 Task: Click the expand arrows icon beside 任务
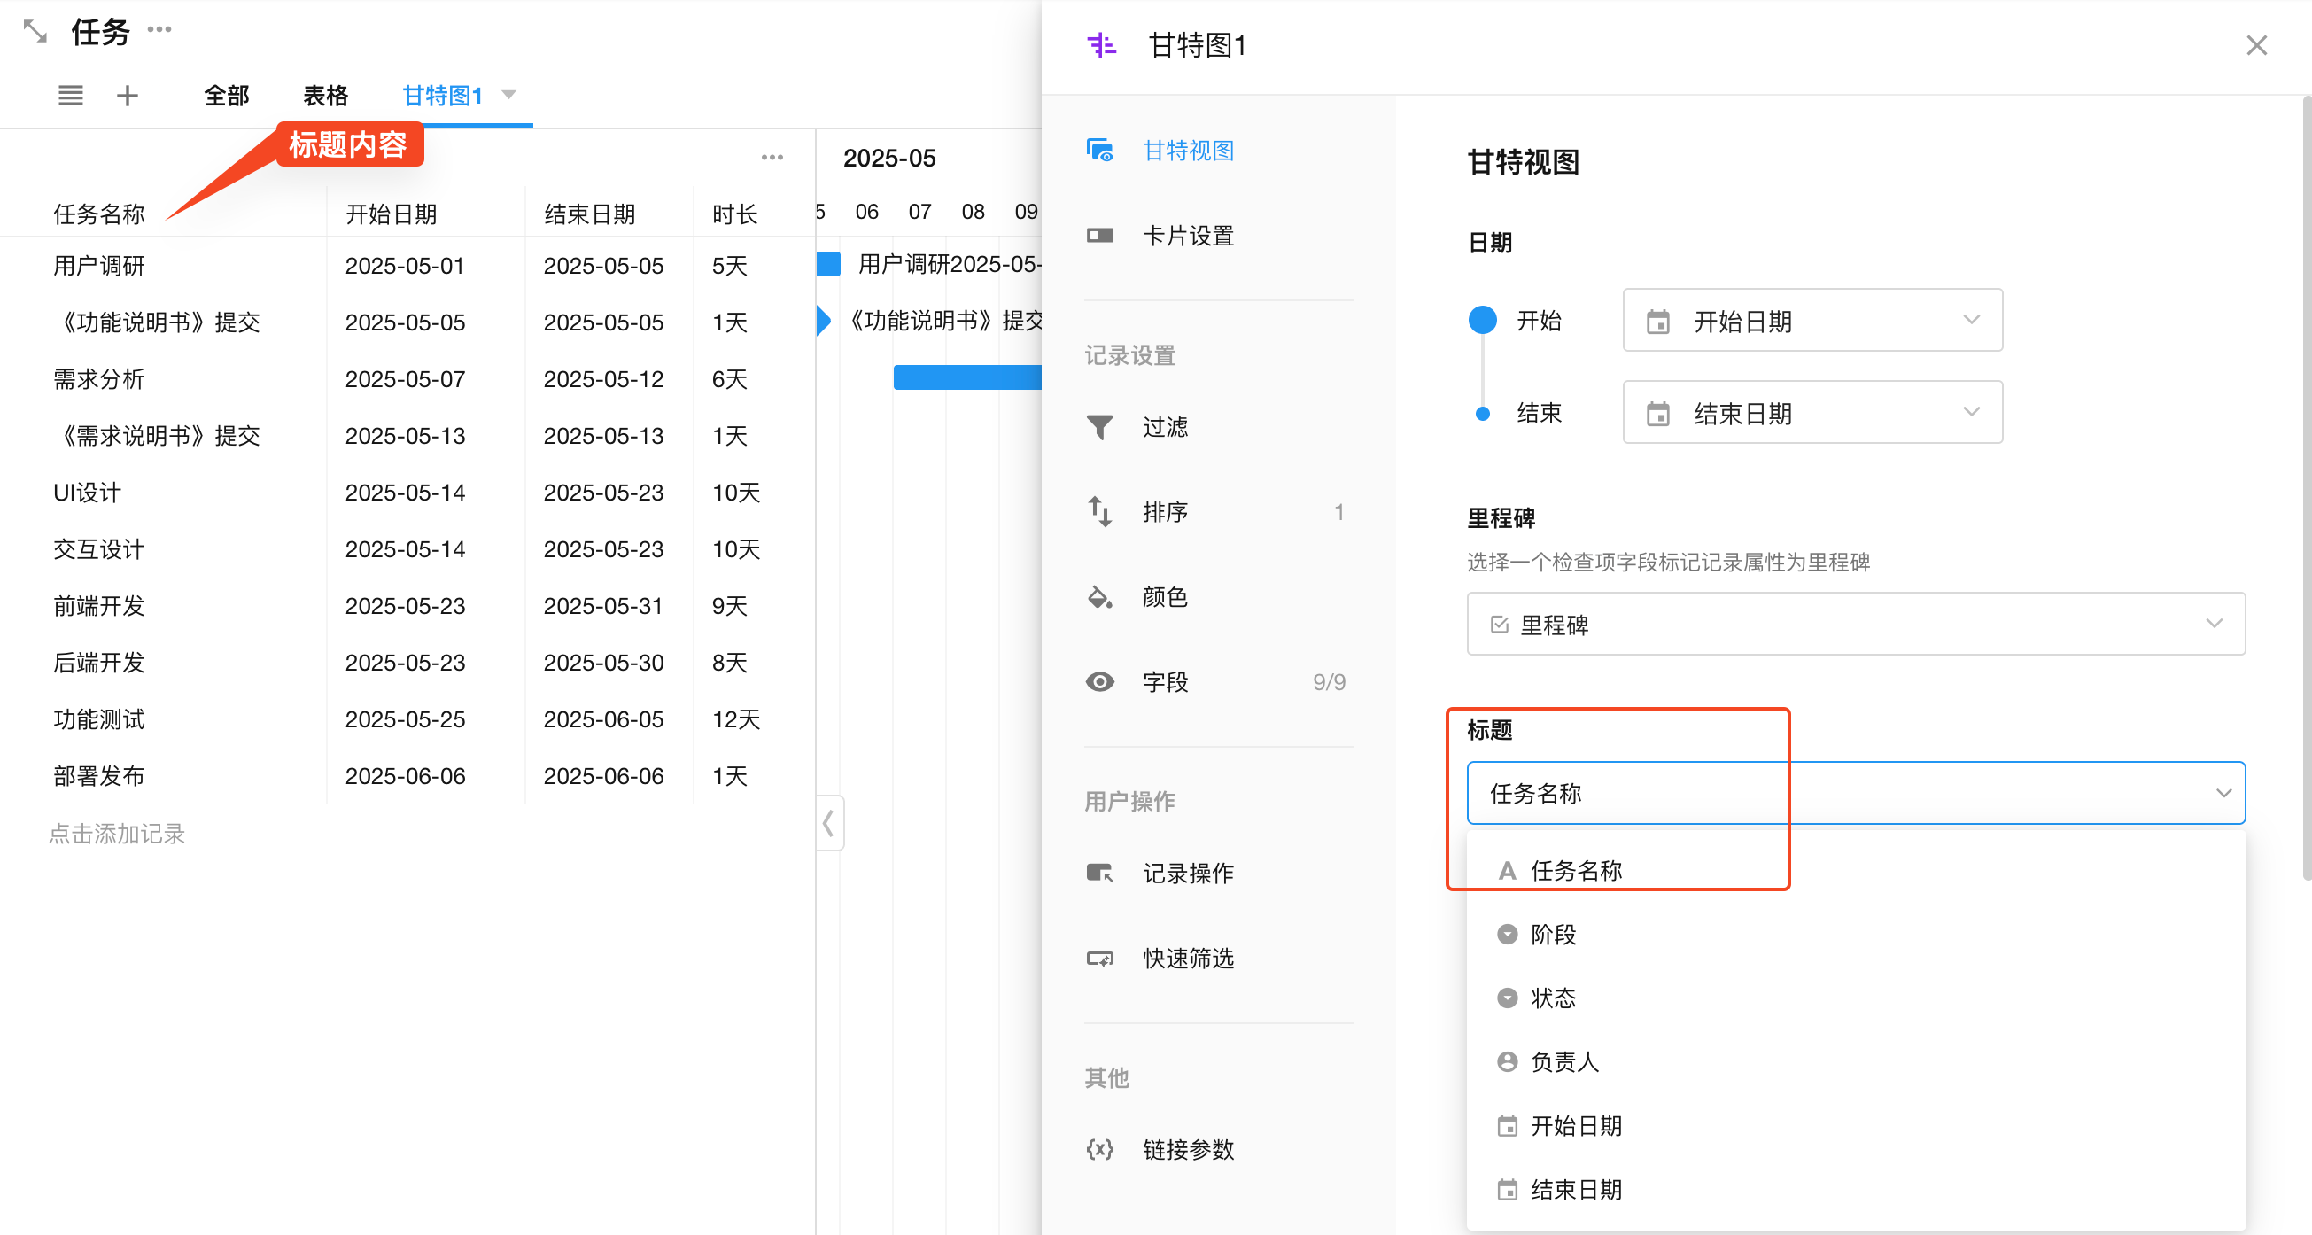click(x=35, y=32)
